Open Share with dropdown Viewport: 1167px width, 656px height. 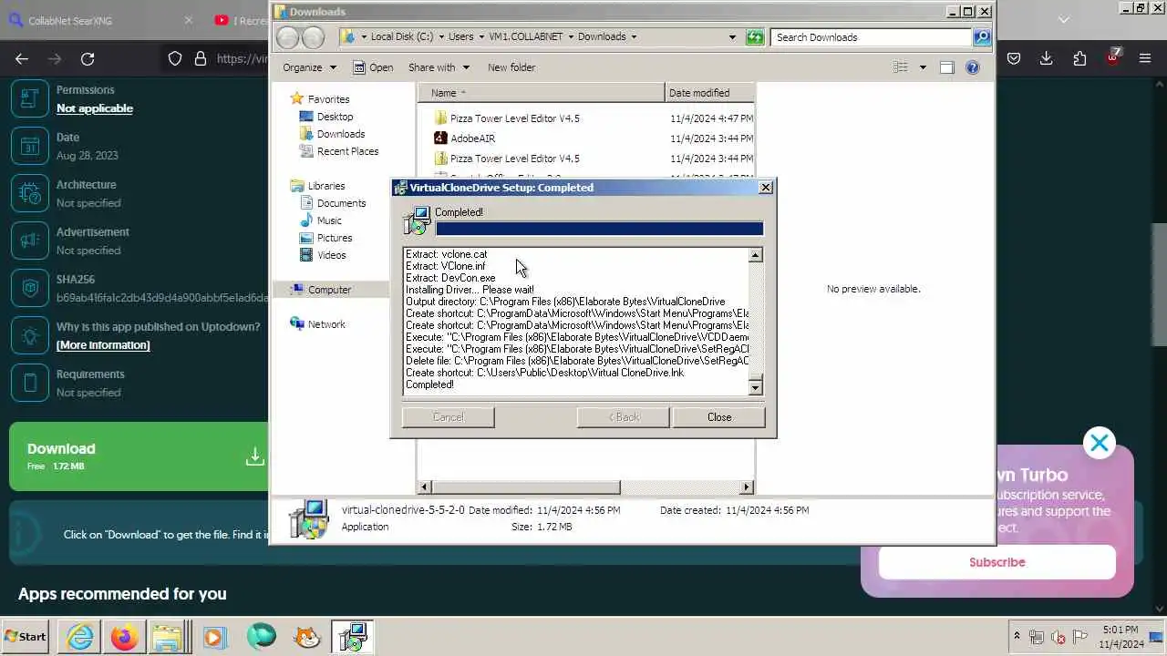[x=439, y=67]
